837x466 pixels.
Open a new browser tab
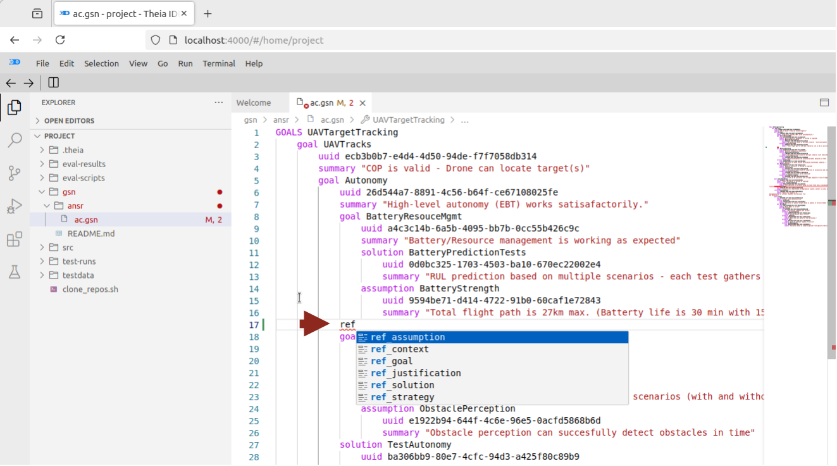tap(208, 13)
